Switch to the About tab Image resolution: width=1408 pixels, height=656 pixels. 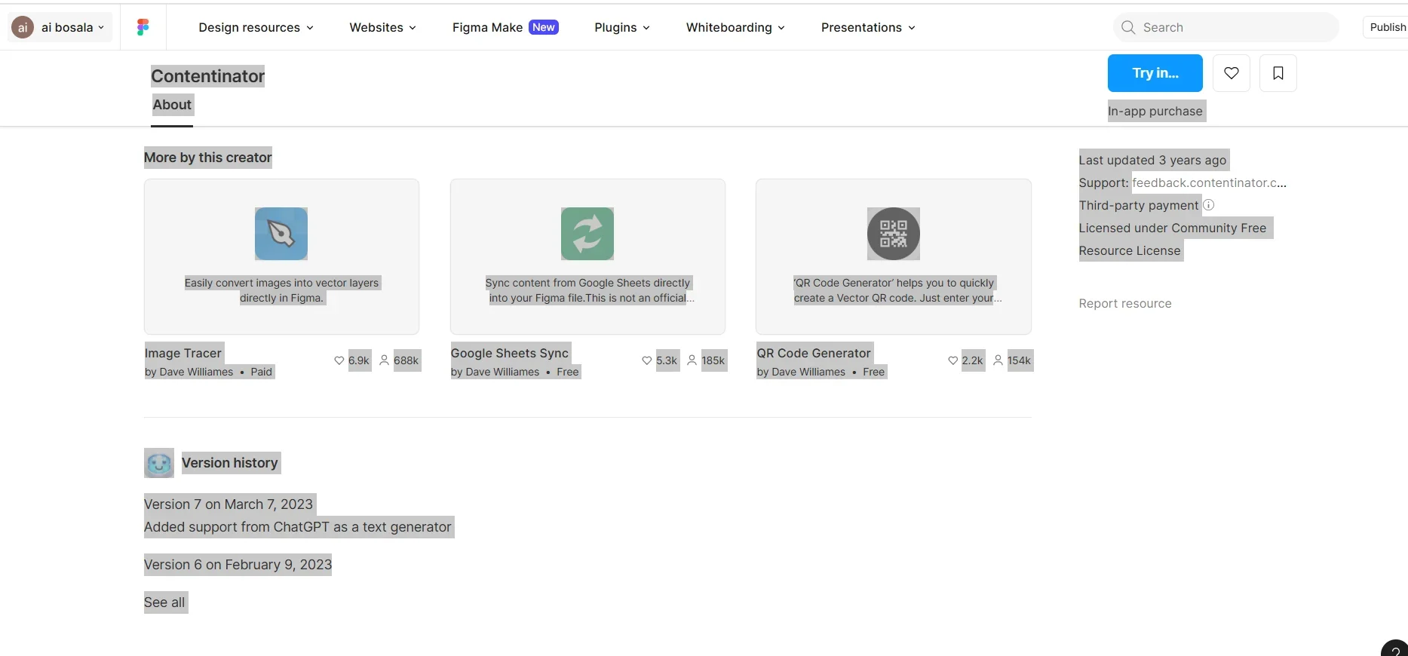point(172,105)
